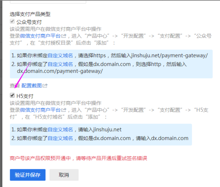220x187 pixels.
Task: Open the 配置截图 link
Action: click(x=32, y=86)
